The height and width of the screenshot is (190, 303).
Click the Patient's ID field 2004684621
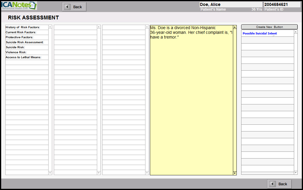click(282, 5)
